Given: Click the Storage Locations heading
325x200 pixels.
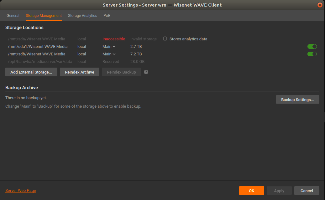Looking at the screenshot, I should [x=24, y=28].
